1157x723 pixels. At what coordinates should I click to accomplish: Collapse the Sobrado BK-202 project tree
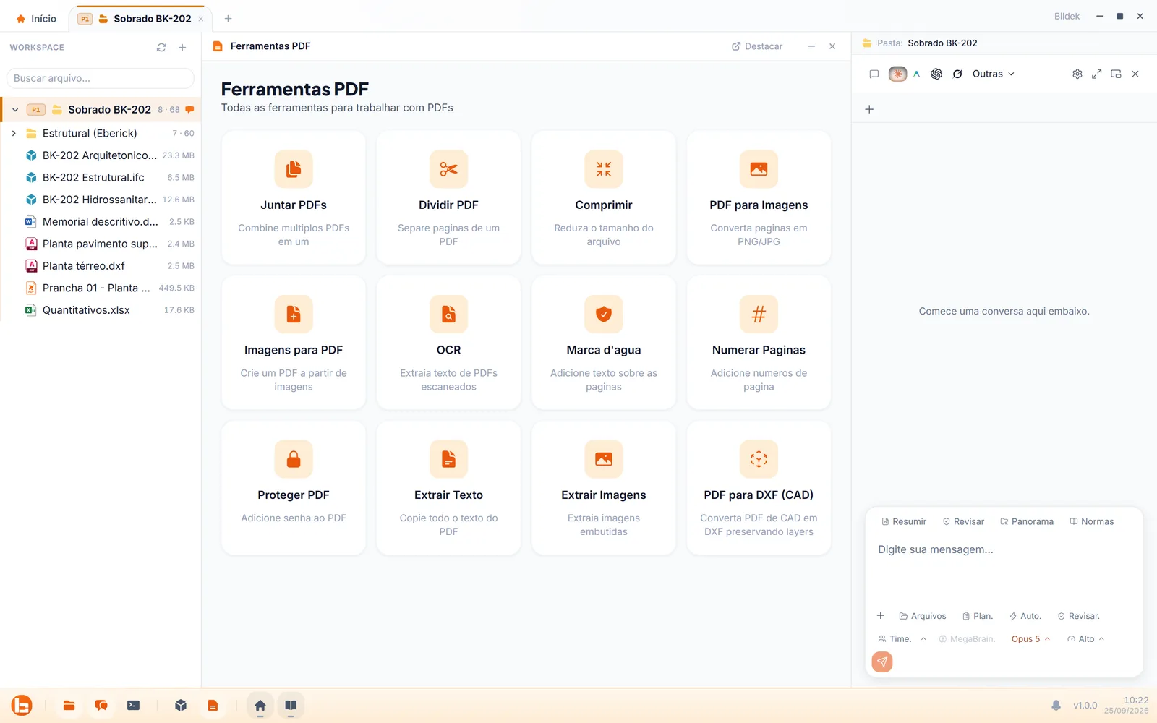(x=15, y=110)
